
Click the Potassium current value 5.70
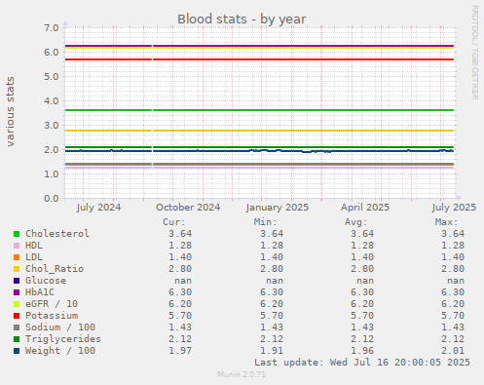tap(180, 316)
